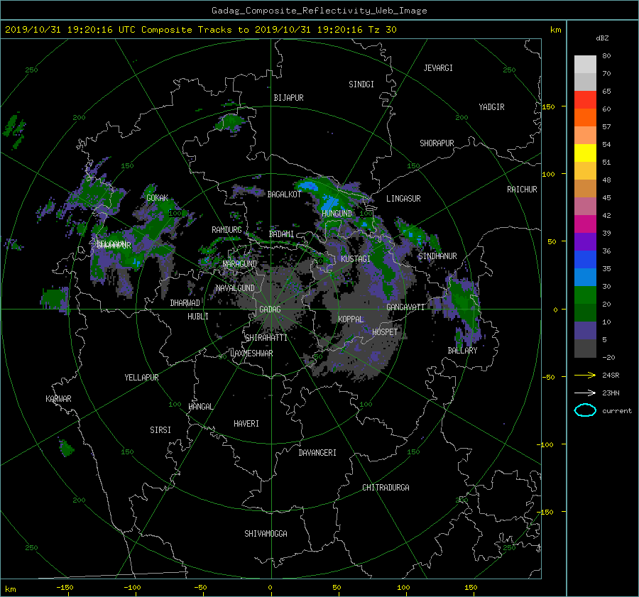This screenshot has height=597, width=639.
Task: Click the white 23MN arrow legend icon
Action: tap(585, 393)
